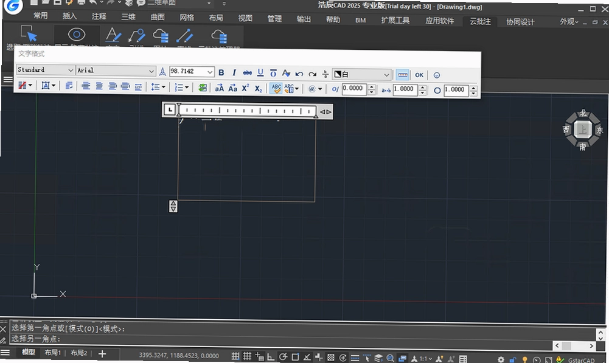Align text left
Image resolution: width=609 pixels, height=363 pixels.
(x=86, y=86)
